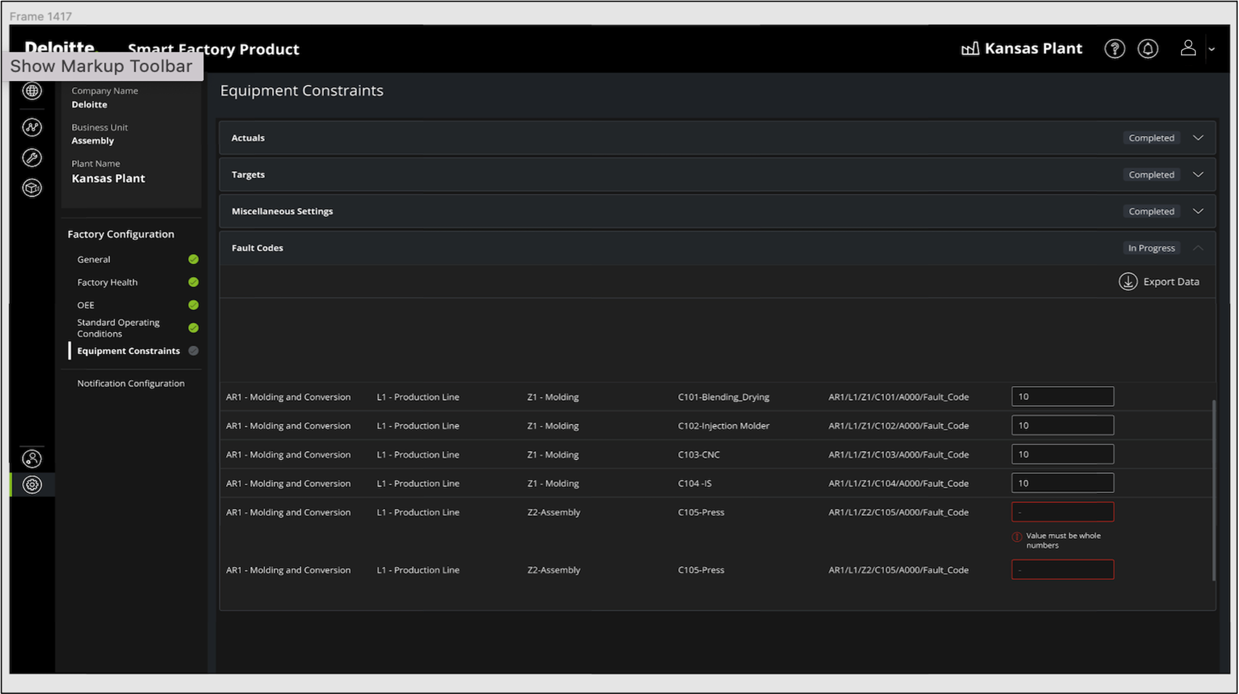Expand the Targets section chevron
This screenshot has width=1239, height=694.
(1198, 174)
